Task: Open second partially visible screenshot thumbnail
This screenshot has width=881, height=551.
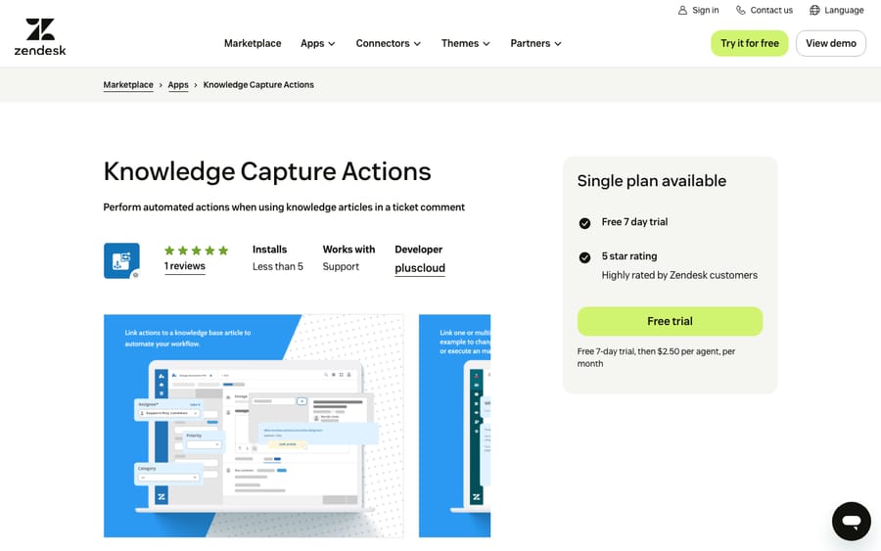Action: [x=454, y=426]
